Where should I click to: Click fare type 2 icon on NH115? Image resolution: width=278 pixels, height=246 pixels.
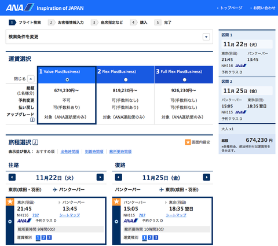(150, 237)
